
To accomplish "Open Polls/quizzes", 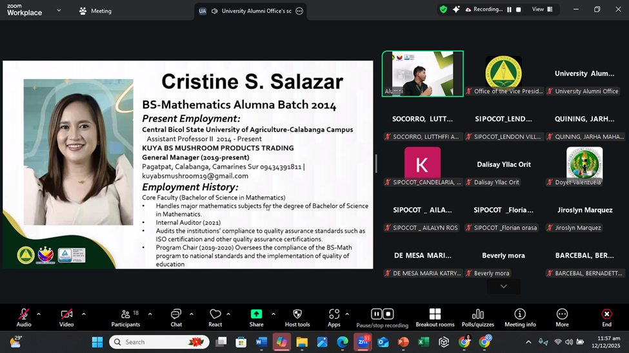I will click(x=477, y=316).
